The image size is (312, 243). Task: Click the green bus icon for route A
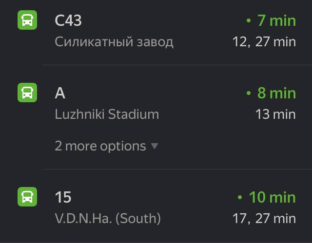(27, 93)
